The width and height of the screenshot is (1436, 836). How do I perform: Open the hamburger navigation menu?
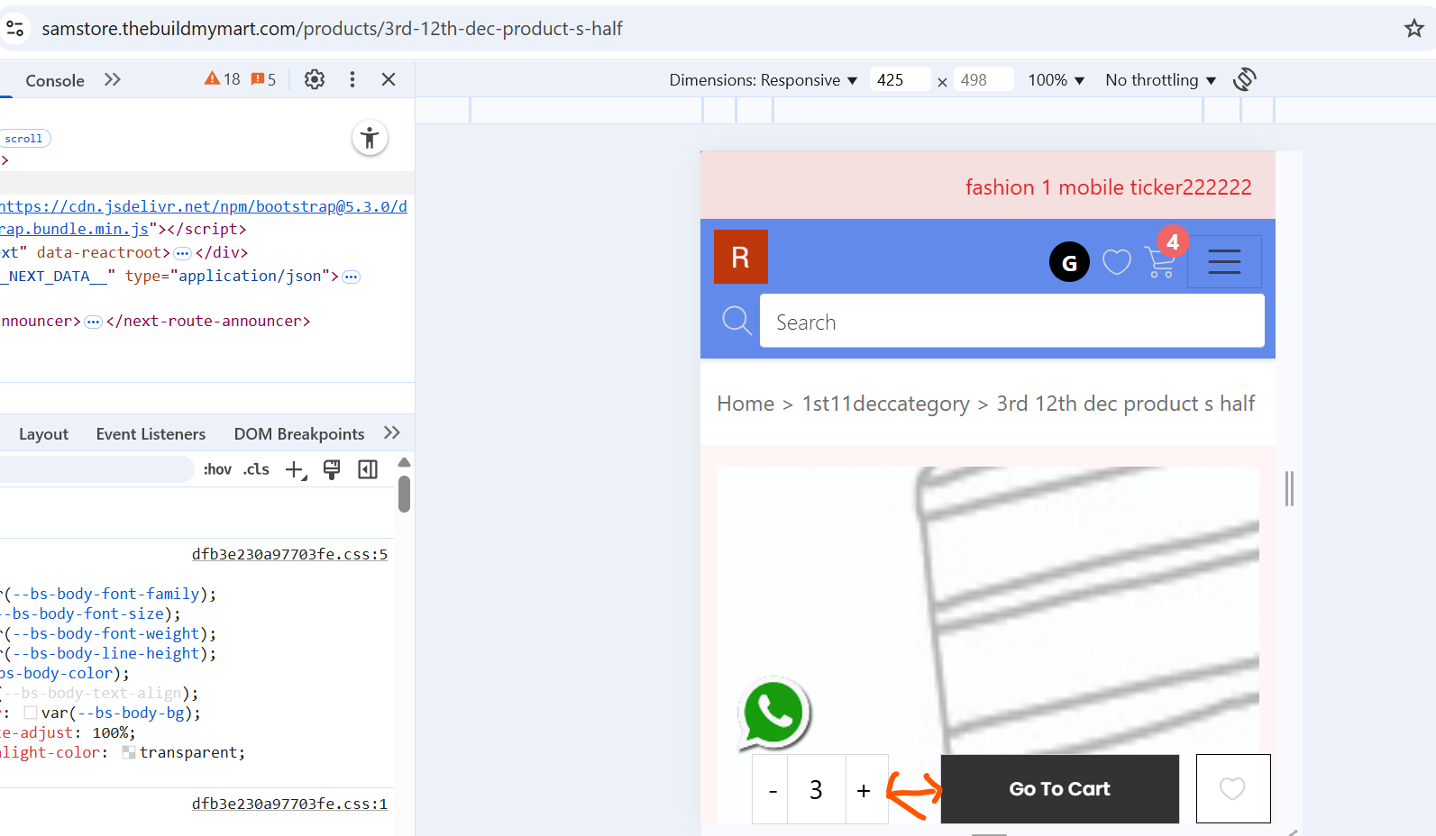click(1224, 261)
